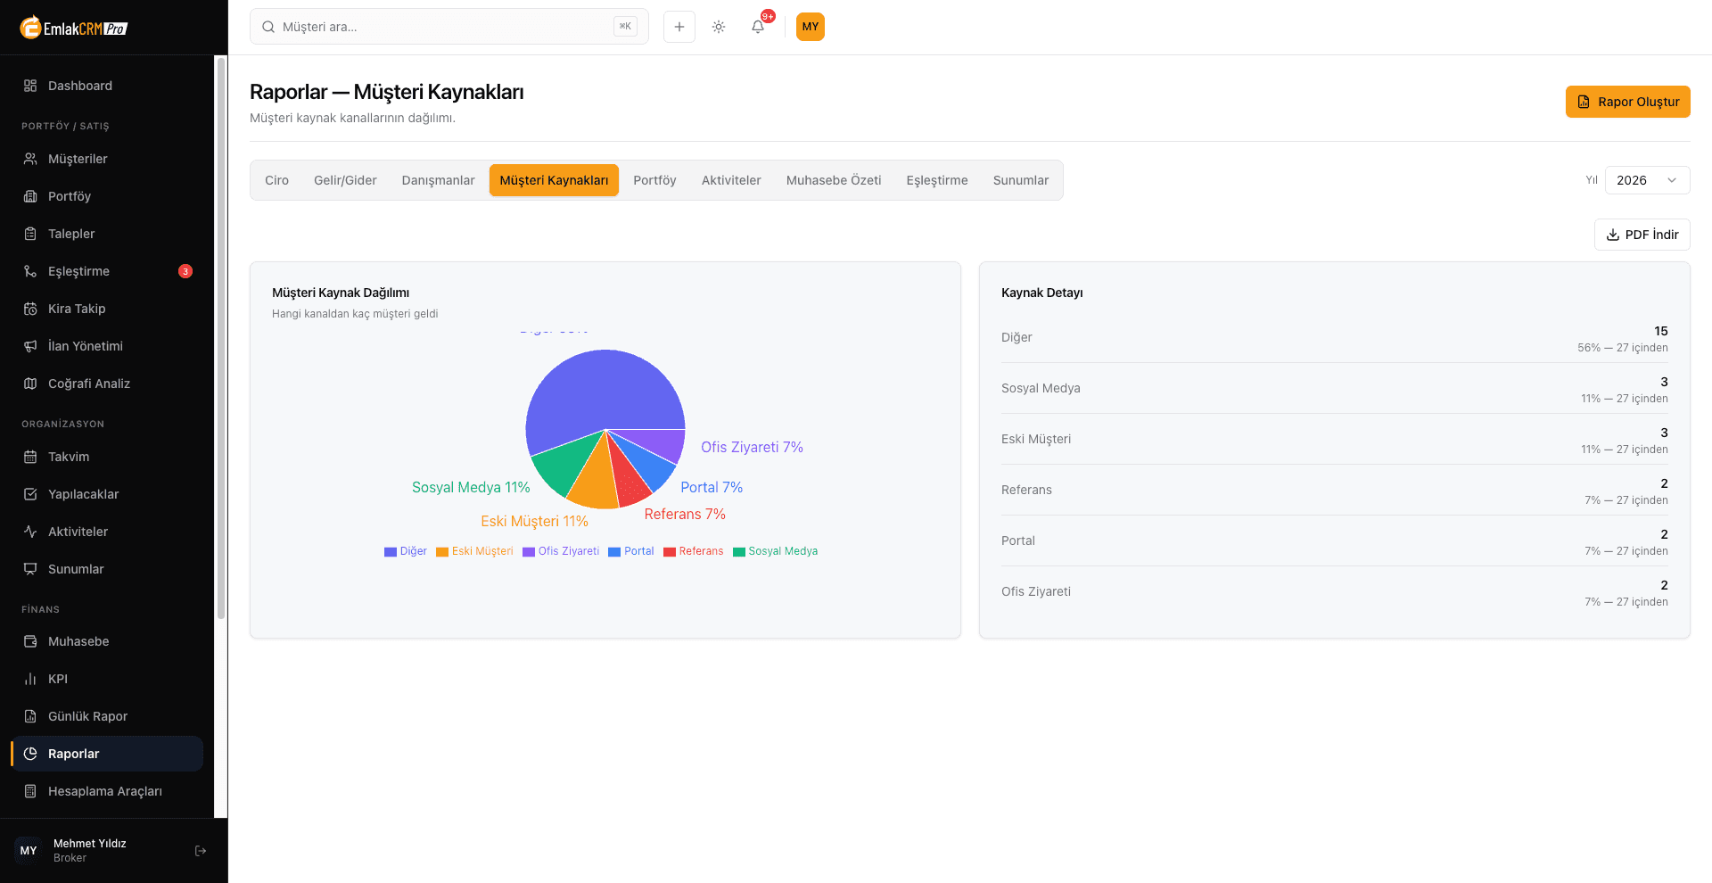Open Günlük Rapor in sidebar

[107, 716]
